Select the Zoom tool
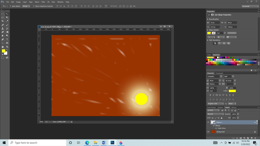The width and height of the screenshot is (260, 146). coord(7,47)
